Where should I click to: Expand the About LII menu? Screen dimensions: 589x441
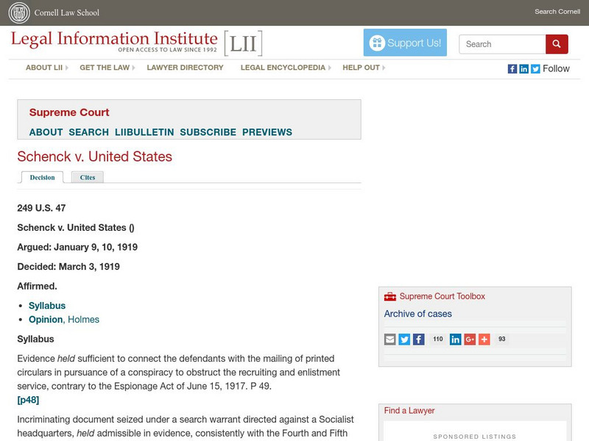pos(46,68)
